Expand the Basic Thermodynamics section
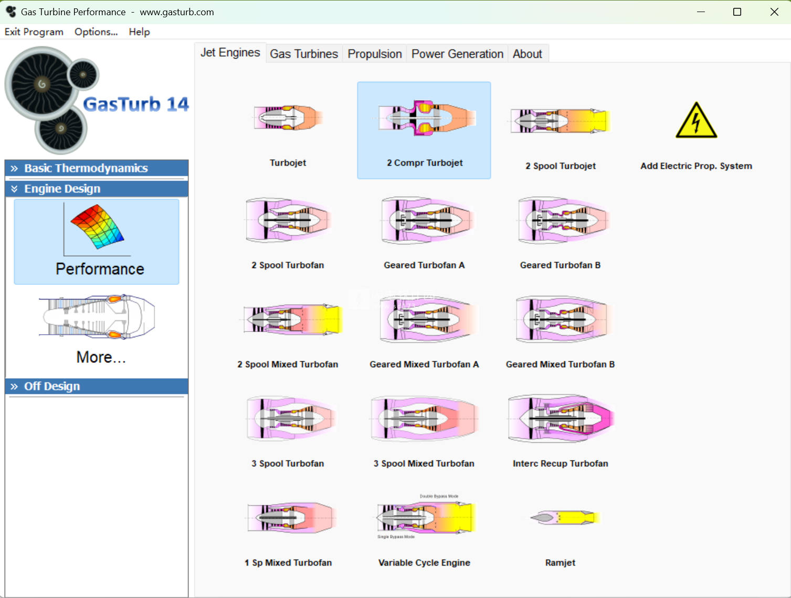The width and height of the screenshot is (791, 598). (x=97, y=168)
